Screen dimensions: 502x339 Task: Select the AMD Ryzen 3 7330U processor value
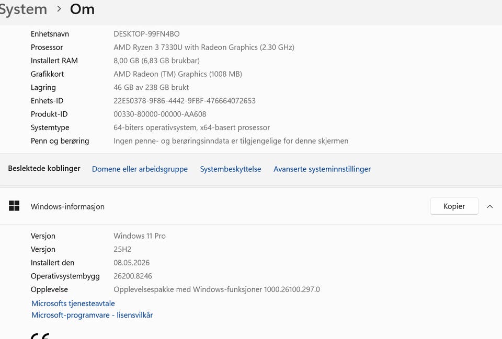tap(203, 48)
